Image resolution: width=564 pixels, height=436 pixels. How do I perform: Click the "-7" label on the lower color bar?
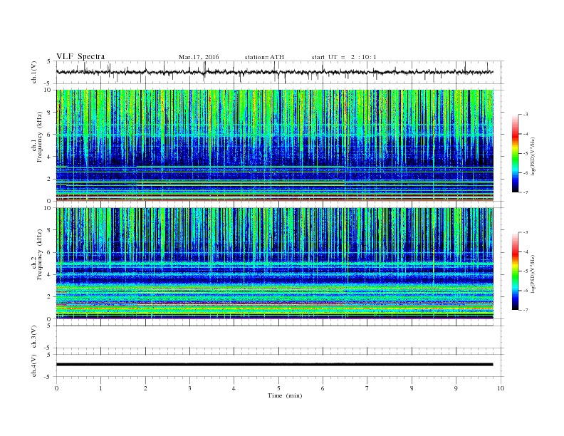tap(525, 310)
